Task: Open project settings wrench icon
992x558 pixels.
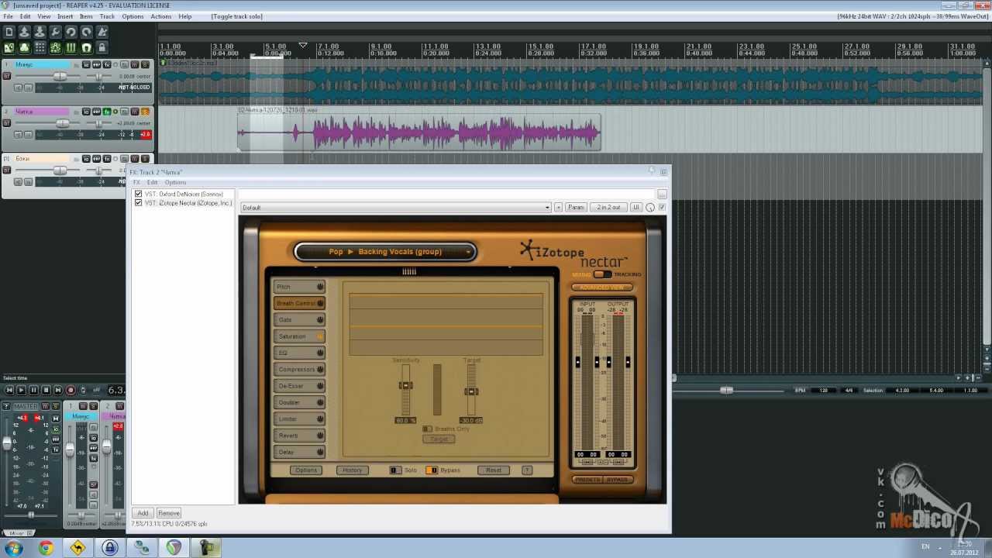Action: pos(56,32)
